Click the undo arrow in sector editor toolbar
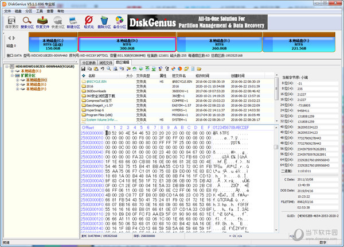This screenshot has width=344, height=247. (x=102, y=69)
